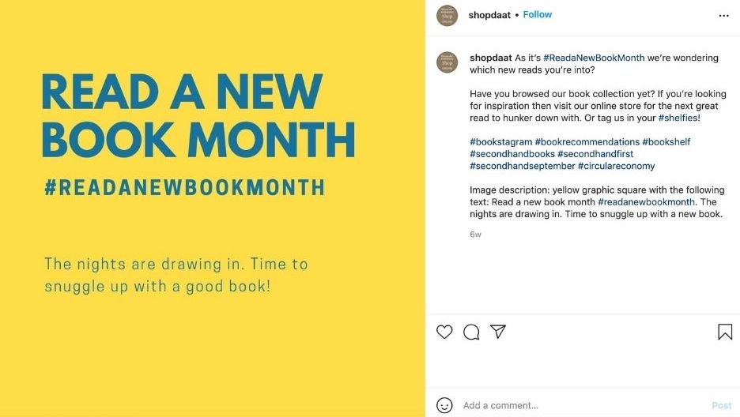Open the #ReadaNewBookMonth hashtag in the caption
The height and width of the screenshot is (417, 740).
tap(594, 58)
